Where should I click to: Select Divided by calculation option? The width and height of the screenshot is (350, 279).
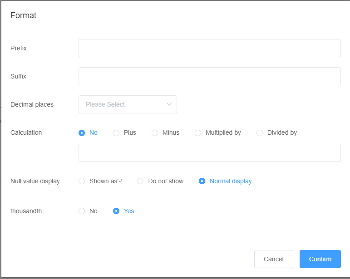260,133
